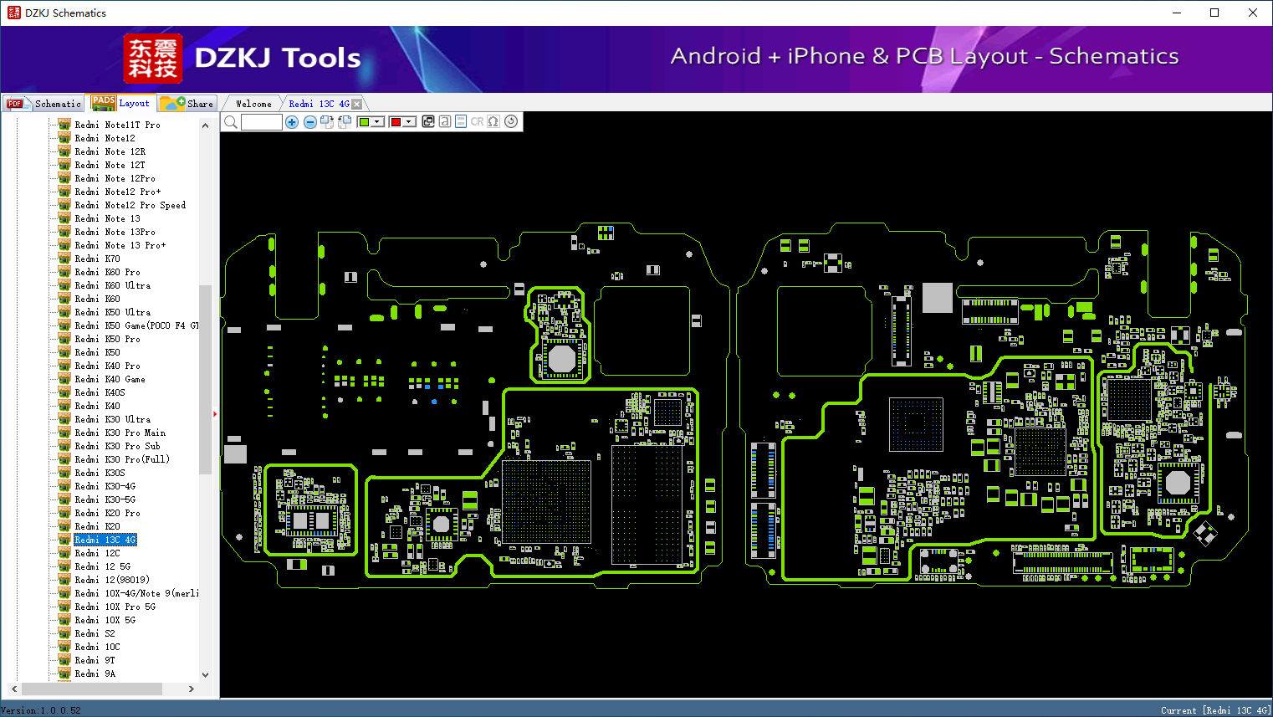The width and height of the screenshot is (1273, 717).
Task: Click the PADS icon beside Redmi Note 13
Action: pos(64,218)
